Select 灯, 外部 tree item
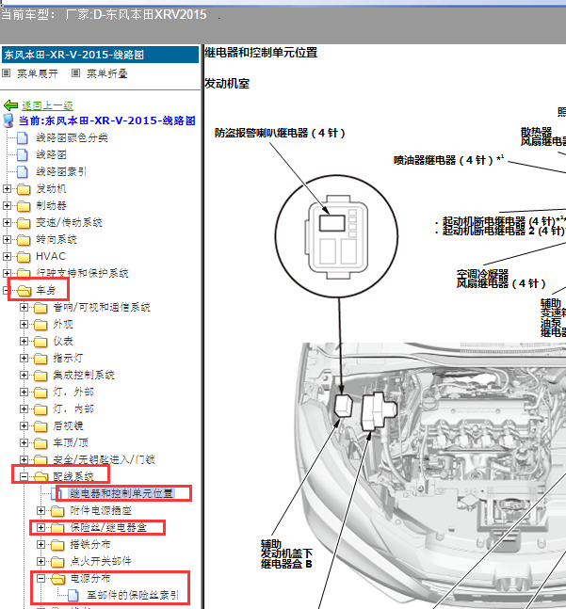 (73, 392)
